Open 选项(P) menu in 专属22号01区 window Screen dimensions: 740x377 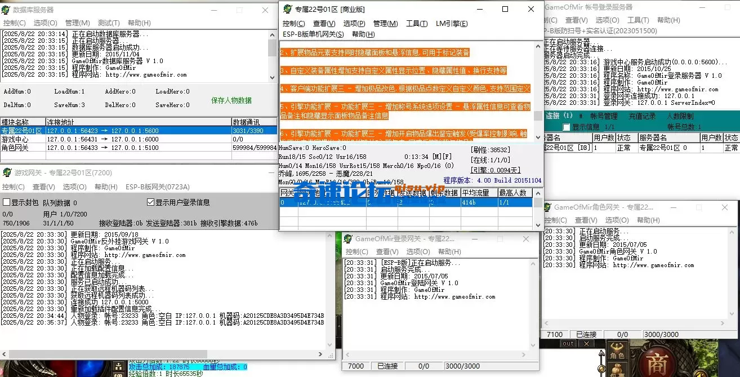coord(354,24)
